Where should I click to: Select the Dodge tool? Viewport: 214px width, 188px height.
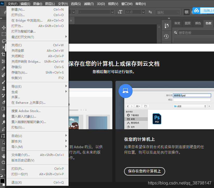point(3,122)
